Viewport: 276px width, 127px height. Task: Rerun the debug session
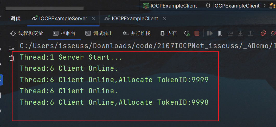(187, 33)
